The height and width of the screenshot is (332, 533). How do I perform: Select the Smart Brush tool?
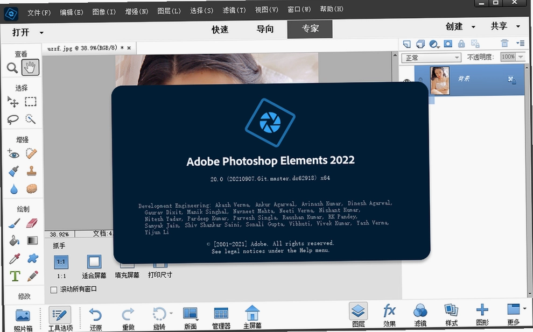click(13, 171)
